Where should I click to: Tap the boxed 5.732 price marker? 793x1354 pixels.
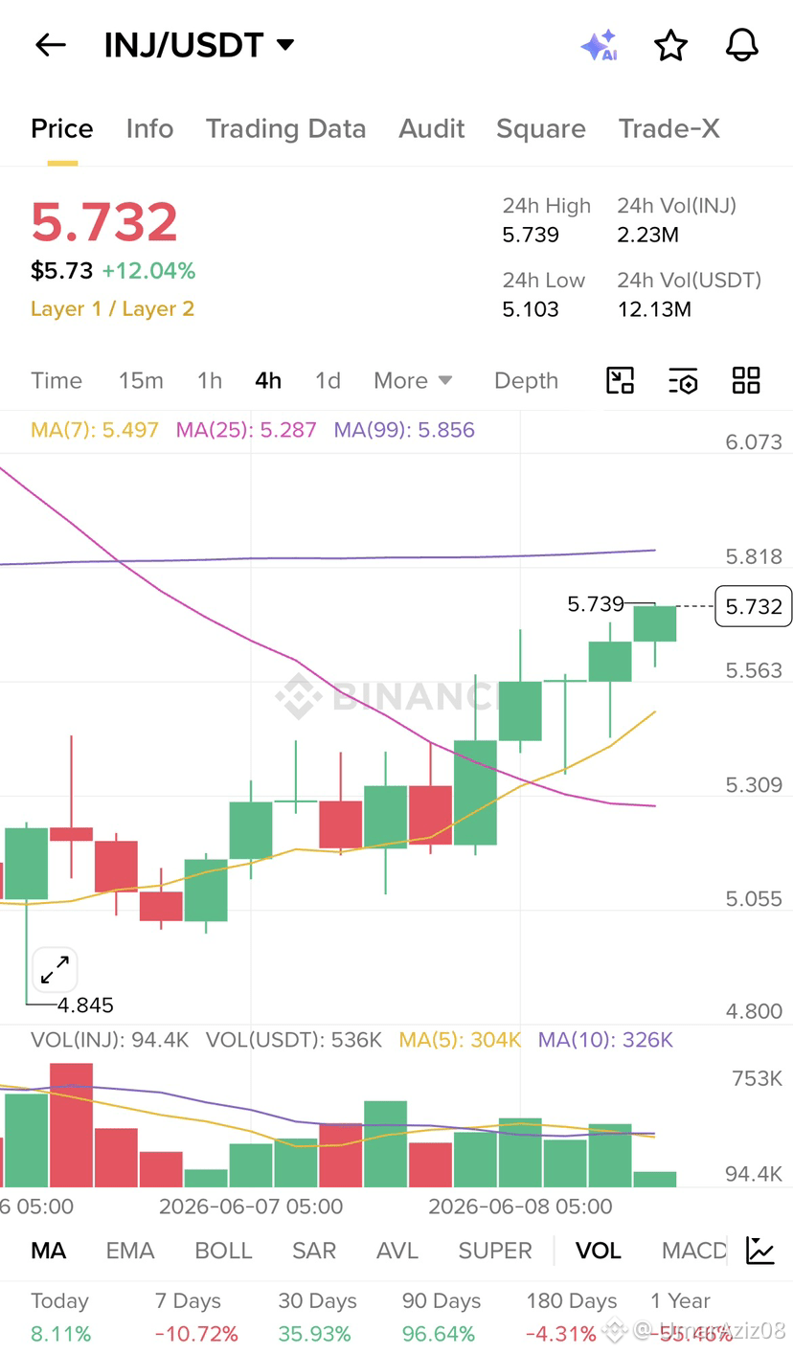(x=754, y=606)
